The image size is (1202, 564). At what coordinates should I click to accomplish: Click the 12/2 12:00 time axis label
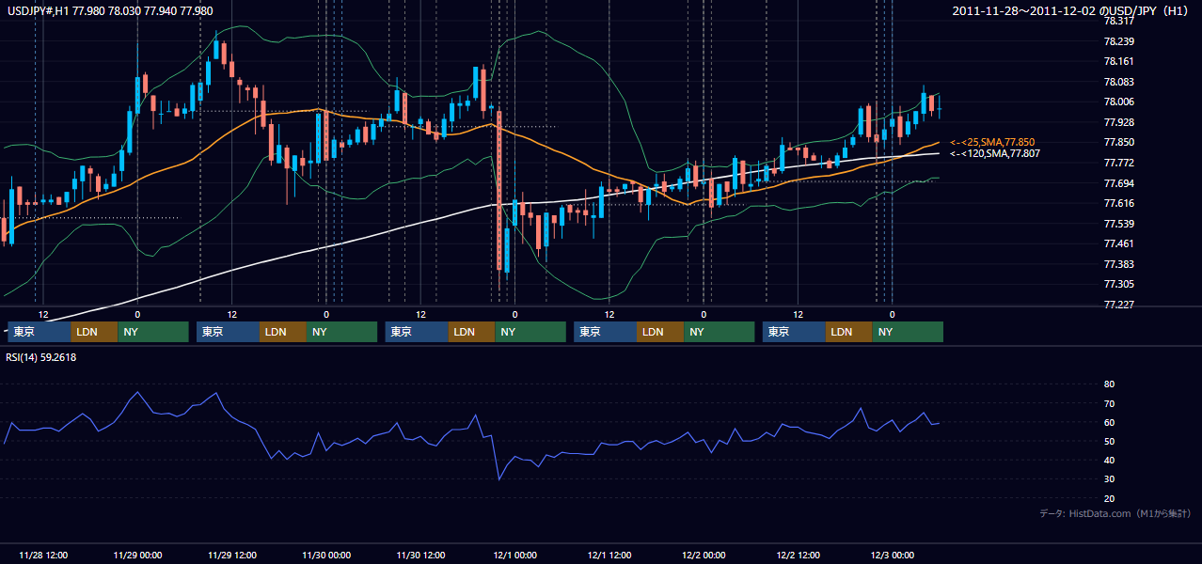coord(798,555)
